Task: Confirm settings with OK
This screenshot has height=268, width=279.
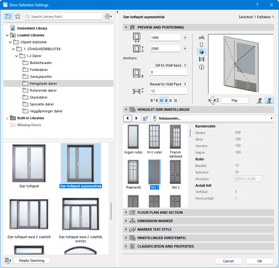Action: pos(259,261)
